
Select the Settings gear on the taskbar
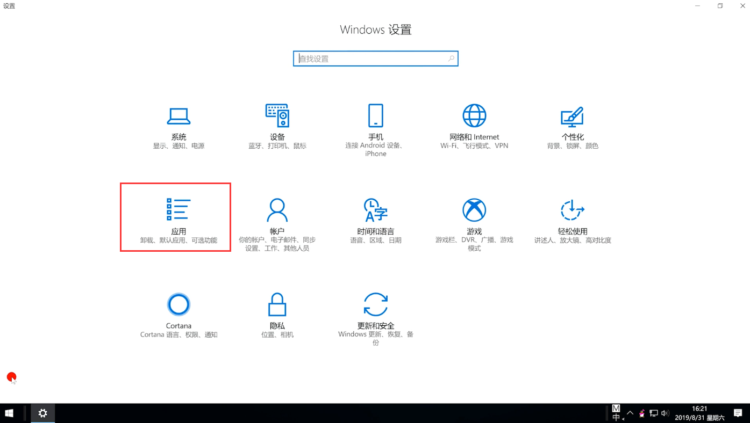(x=42, y=413)
